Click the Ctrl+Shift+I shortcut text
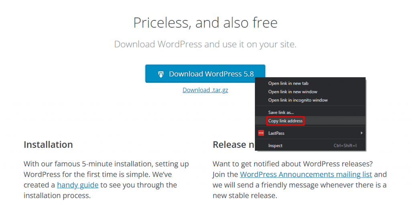 [x=345, y=145]
